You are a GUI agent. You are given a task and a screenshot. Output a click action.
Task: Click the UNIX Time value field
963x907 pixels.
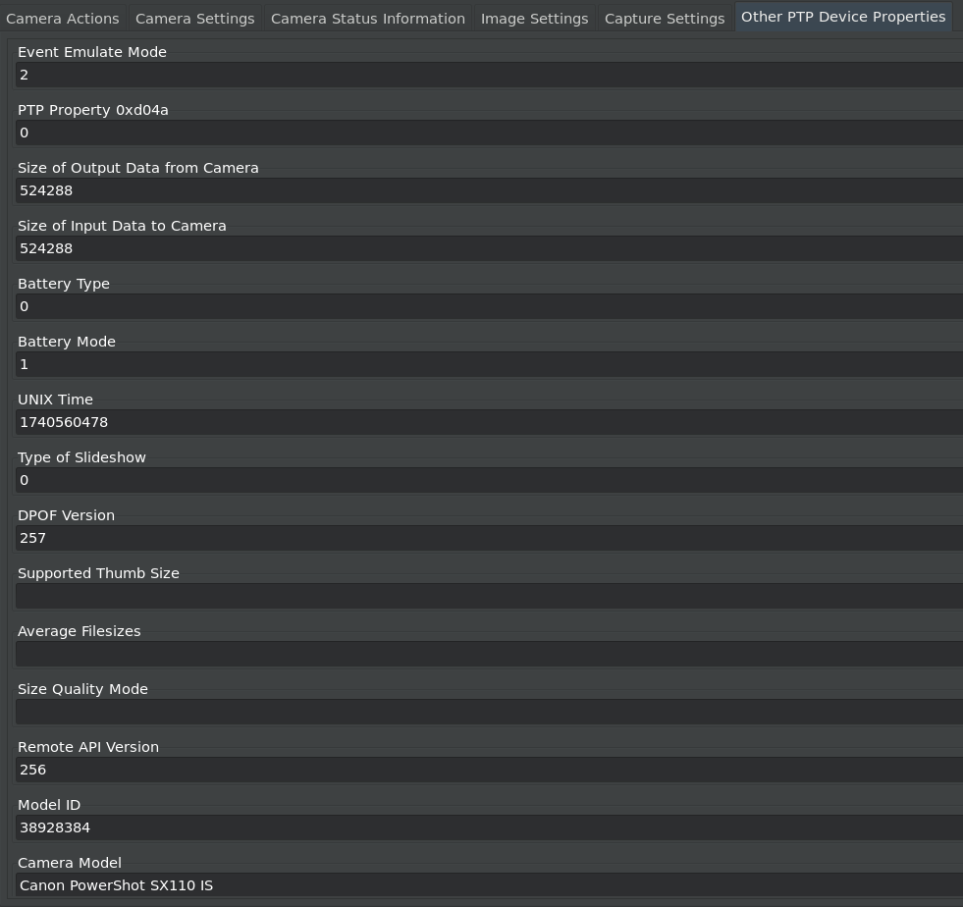click(489, 422)
